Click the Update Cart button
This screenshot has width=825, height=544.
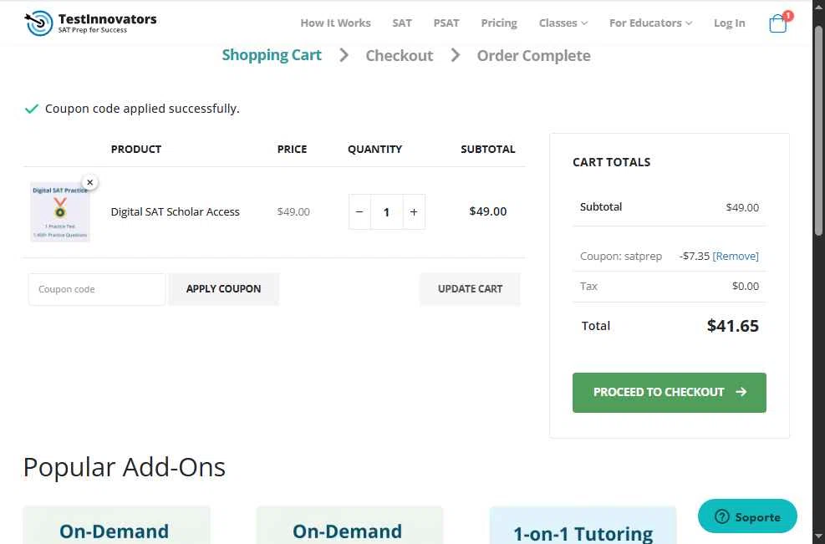470,289
